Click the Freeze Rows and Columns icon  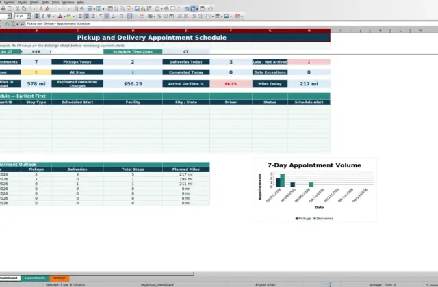pos(193,9)
